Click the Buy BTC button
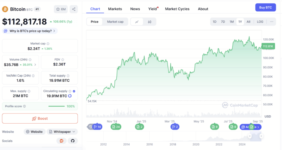 point(265,7)
